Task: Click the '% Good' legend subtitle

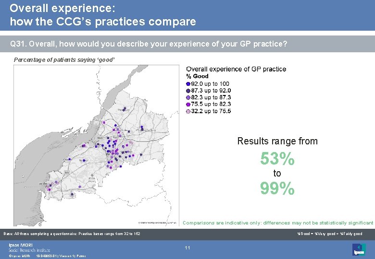Action: [x=197, y=76]
